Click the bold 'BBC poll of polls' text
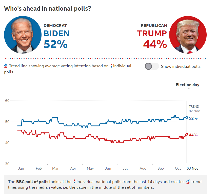 point(32,182)
